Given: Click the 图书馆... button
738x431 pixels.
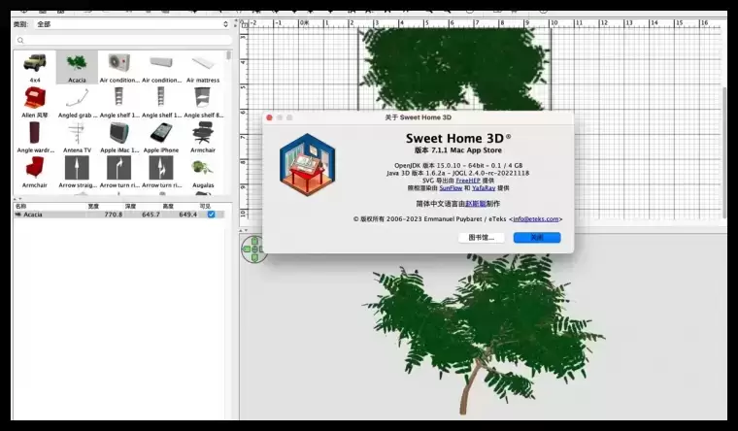Looking at the screenshot, I should [x=482, y=238].
